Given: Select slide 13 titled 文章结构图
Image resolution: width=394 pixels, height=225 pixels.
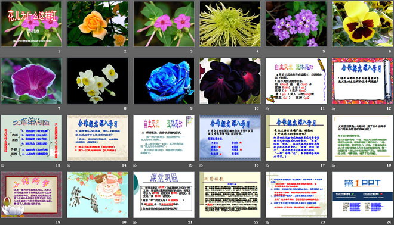Looking at the screenshot, I should click(32, 138).
